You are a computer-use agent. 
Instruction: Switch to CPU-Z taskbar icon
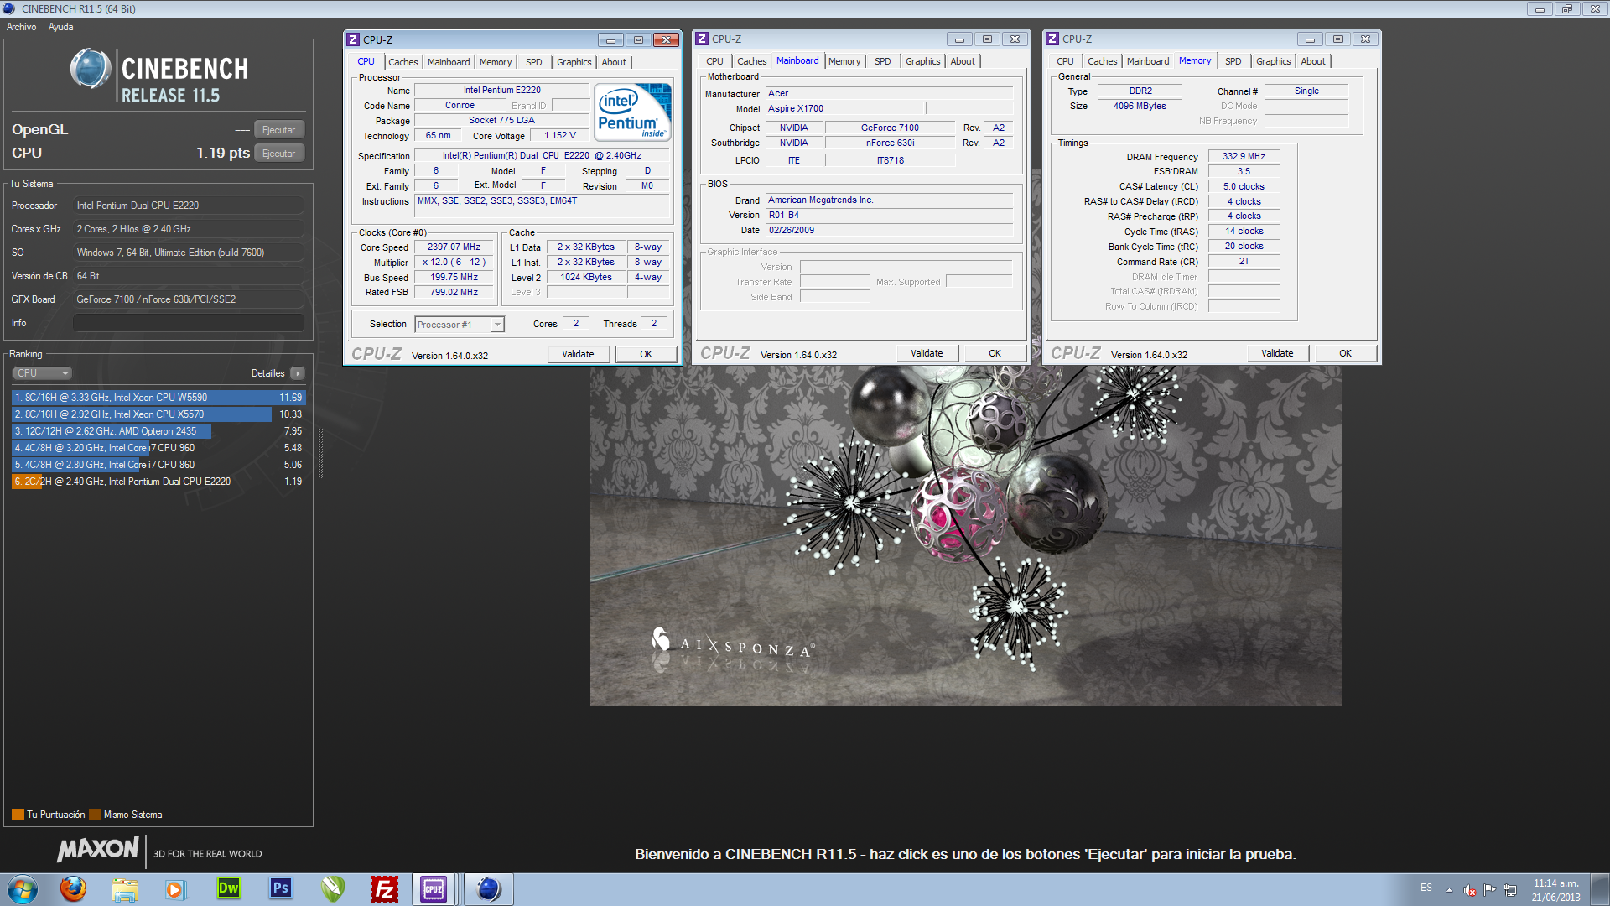[x=434, y=889]
